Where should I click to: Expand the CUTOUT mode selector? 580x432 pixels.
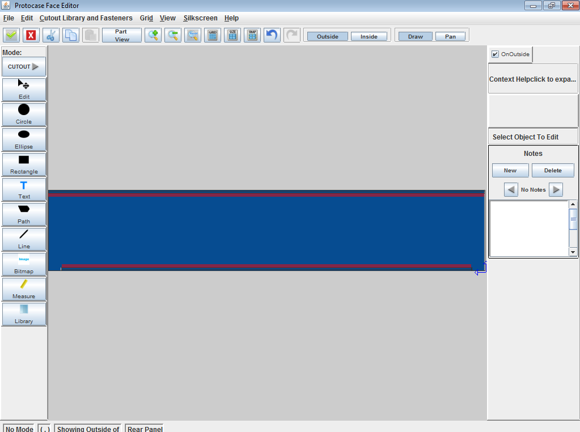(24, 66)
